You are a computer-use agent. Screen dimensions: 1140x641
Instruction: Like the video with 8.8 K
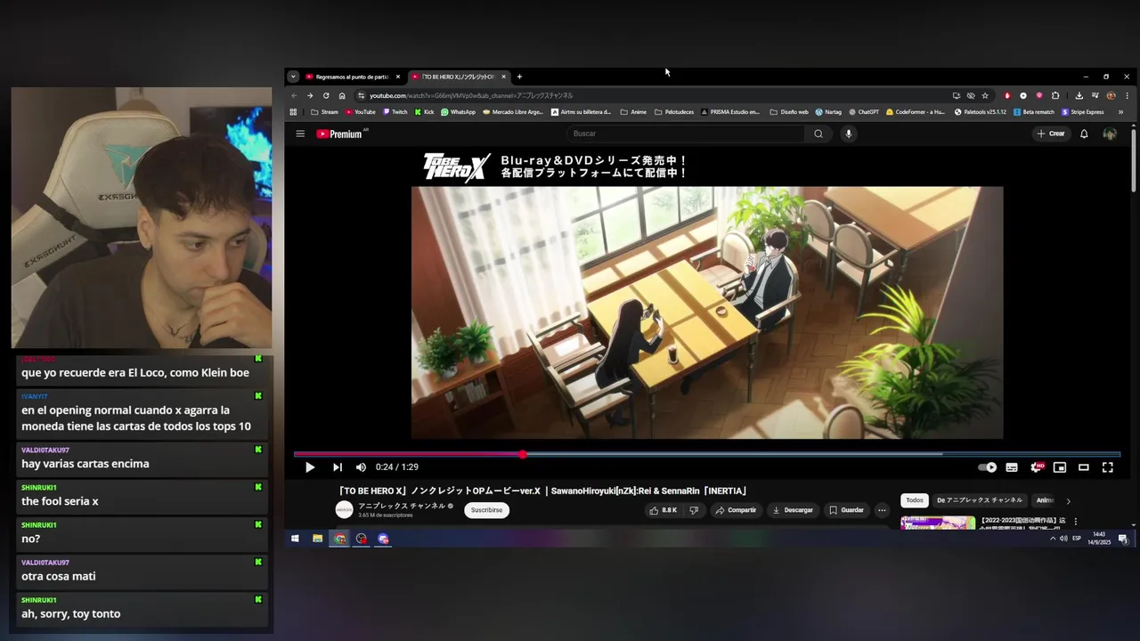(x=663, y=510)
